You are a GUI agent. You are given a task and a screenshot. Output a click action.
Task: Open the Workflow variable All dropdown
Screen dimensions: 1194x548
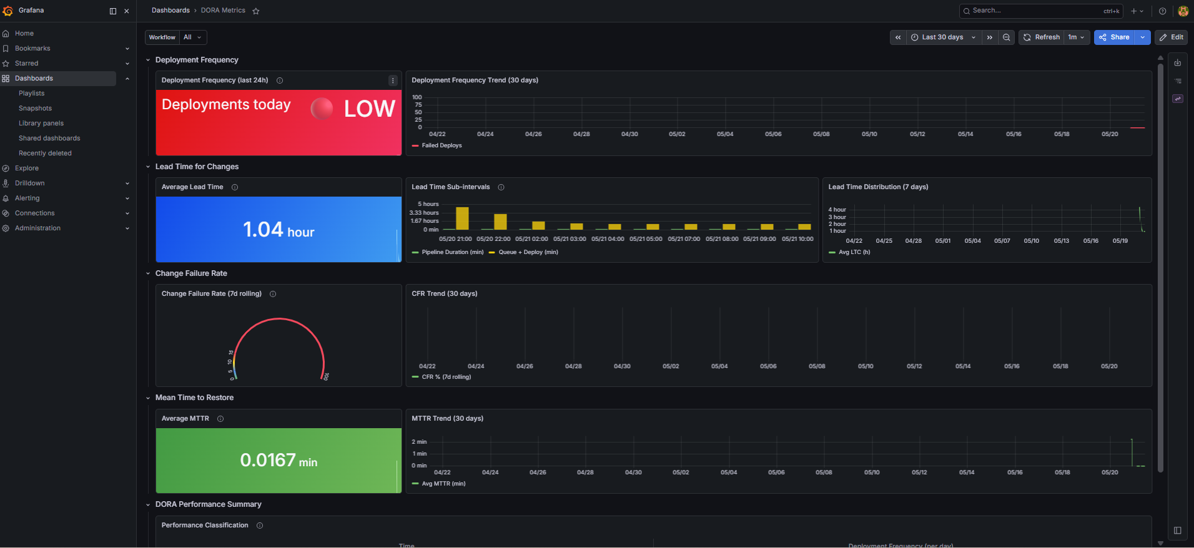pyautogui.click(x=193, y=37)
